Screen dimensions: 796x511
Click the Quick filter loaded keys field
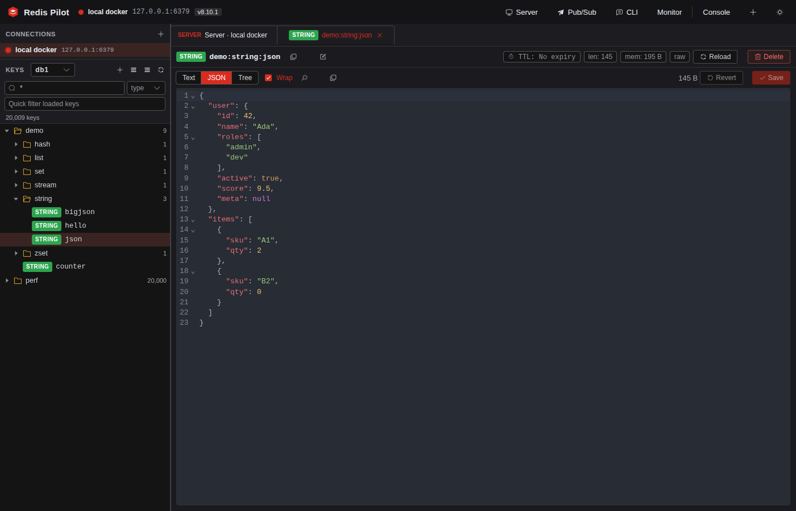click(x=85, y=104)
